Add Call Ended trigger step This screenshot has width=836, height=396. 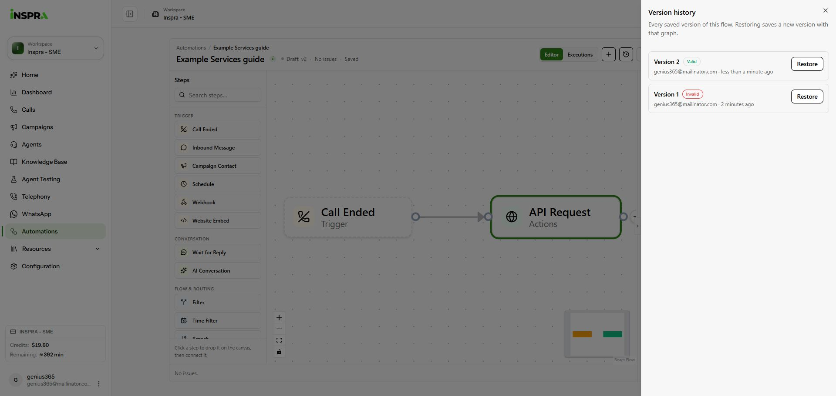[218, 129]
